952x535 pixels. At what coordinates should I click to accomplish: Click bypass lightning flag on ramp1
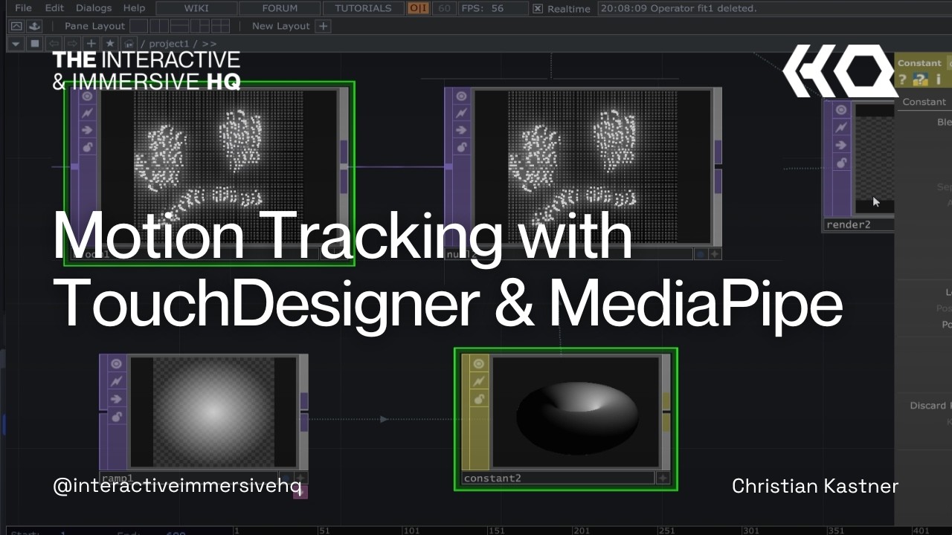pyautogui.click(x=116, y=381)
